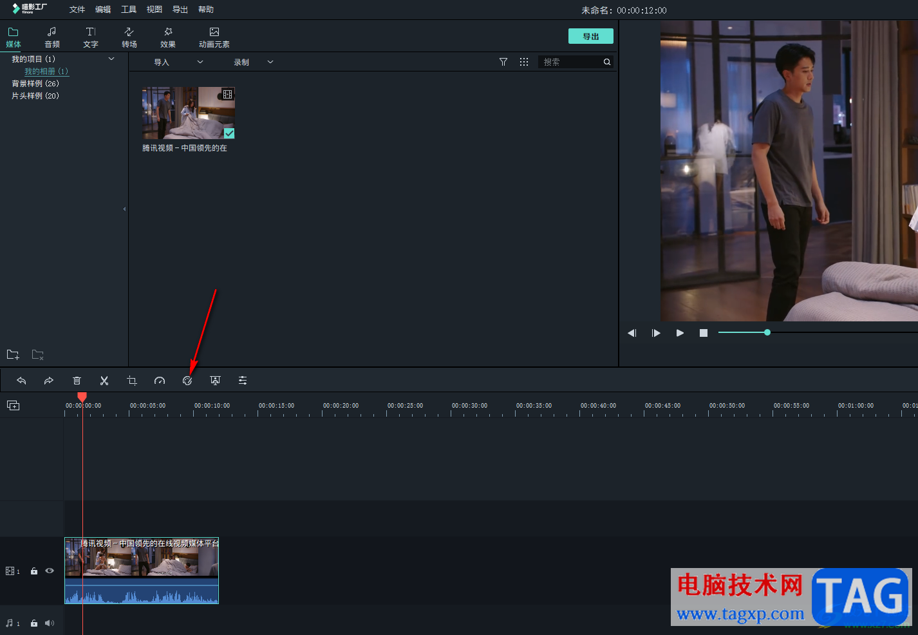Toggle visibility eye of video track 1

(50, 571)
